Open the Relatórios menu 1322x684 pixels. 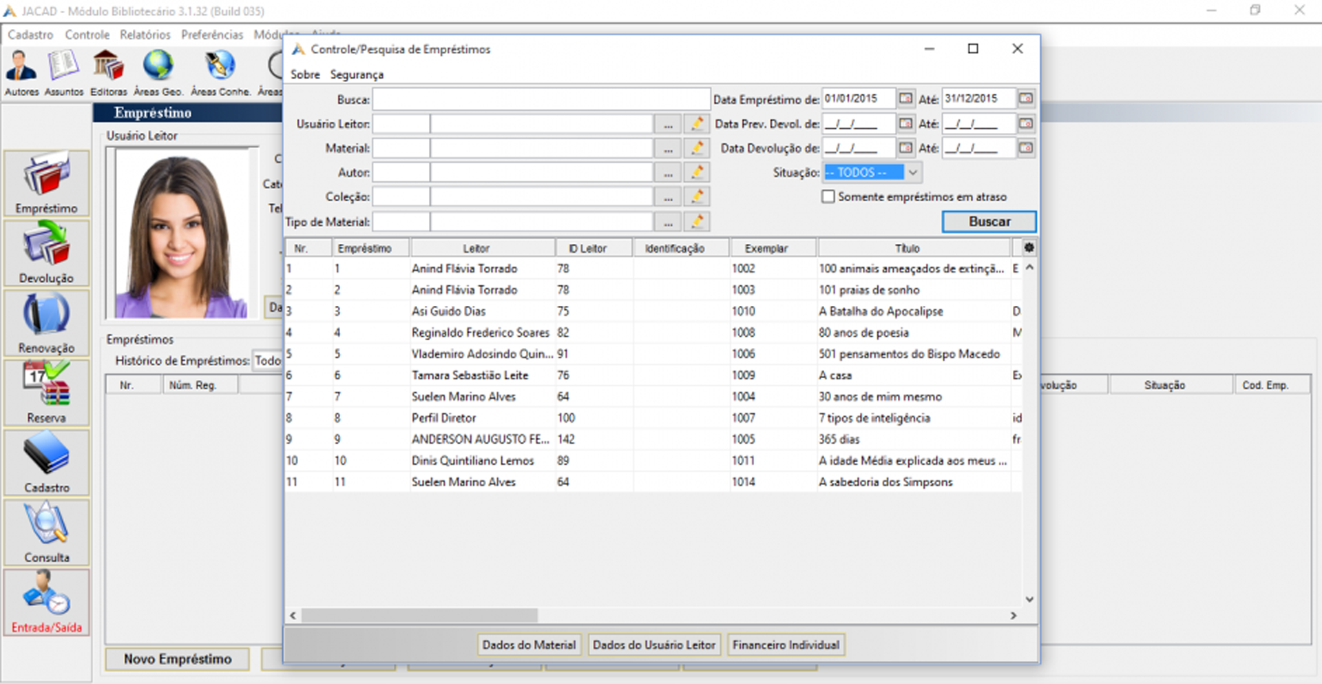[145, 34]
